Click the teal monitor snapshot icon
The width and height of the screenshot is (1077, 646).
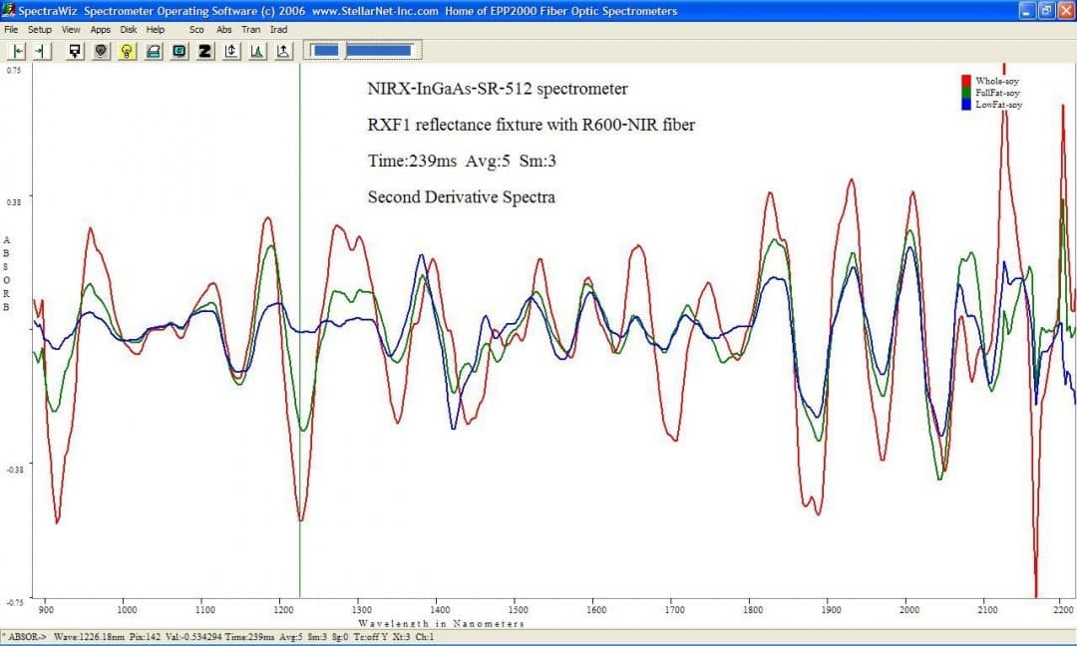point(179,50)
